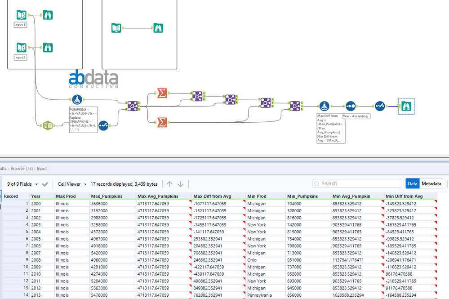Select the first Join tool
This screenshot has height=299, width=449.
coord(133,106)
